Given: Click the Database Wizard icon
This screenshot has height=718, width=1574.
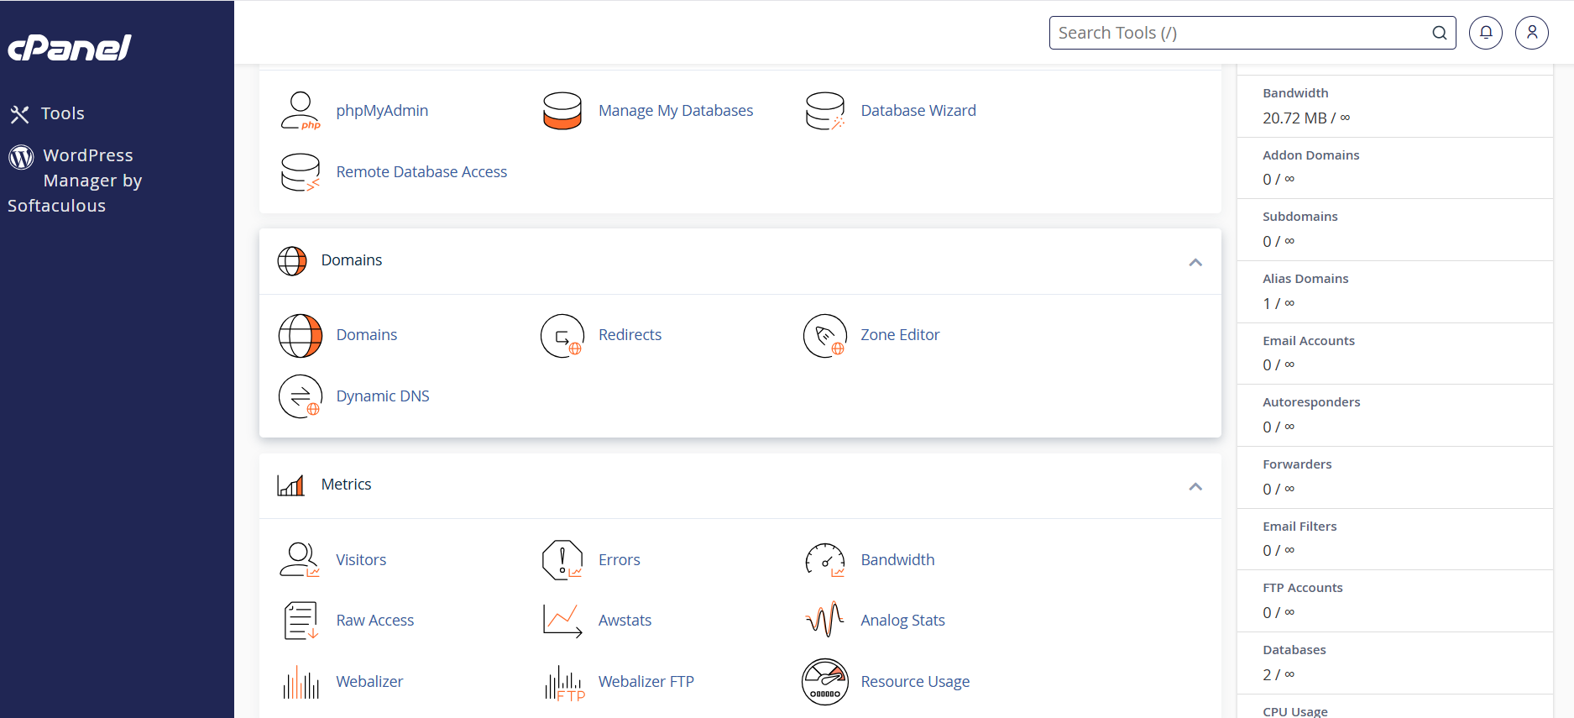Looking at the screenshot, I should 825,111.
